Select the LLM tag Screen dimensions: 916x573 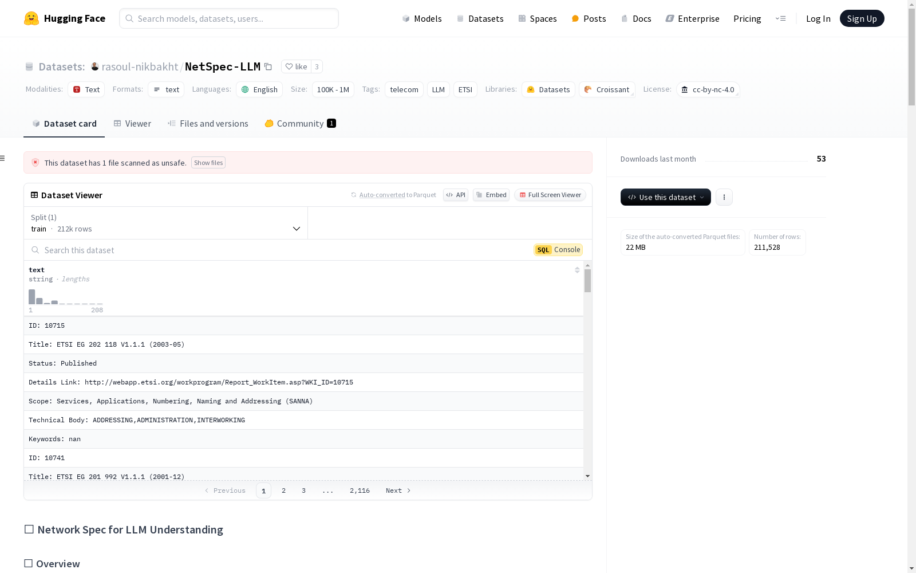tap(439, 89)
